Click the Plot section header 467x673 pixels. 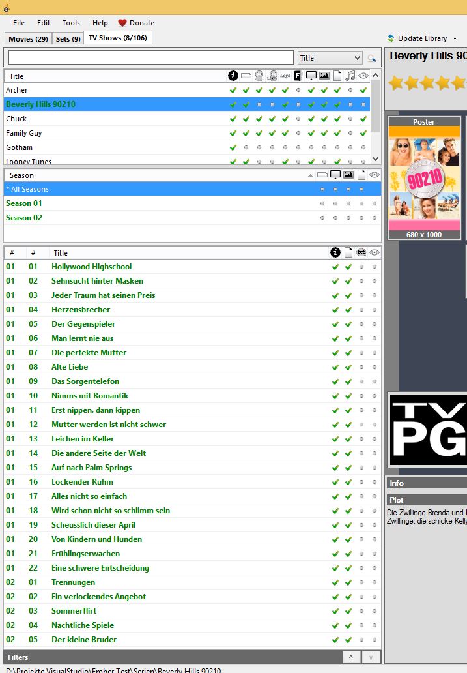tap(426, 500)
